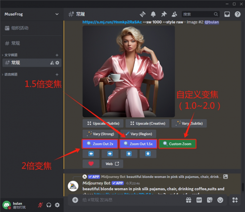The image size is (245, 212).
Task: Open user settings gear
Action: click(x=57, y=205)
